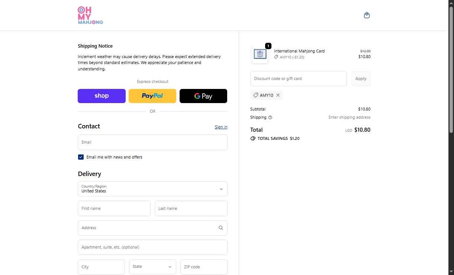Focus the Email input field

(x=152, y=142)
